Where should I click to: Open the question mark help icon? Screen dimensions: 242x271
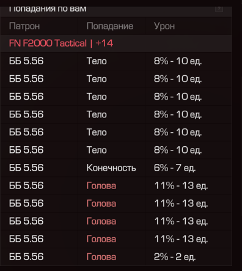pos(219,9)
